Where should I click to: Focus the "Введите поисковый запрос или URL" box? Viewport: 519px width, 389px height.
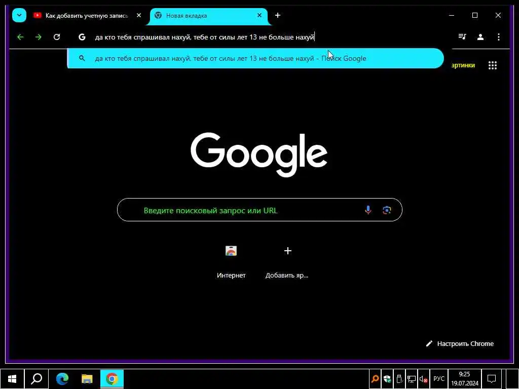(x=259, y=210)
